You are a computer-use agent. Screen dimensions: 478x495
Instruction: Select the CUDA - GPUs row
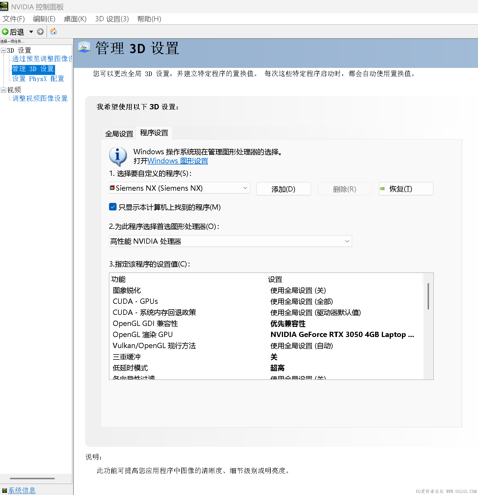(266, 301)
